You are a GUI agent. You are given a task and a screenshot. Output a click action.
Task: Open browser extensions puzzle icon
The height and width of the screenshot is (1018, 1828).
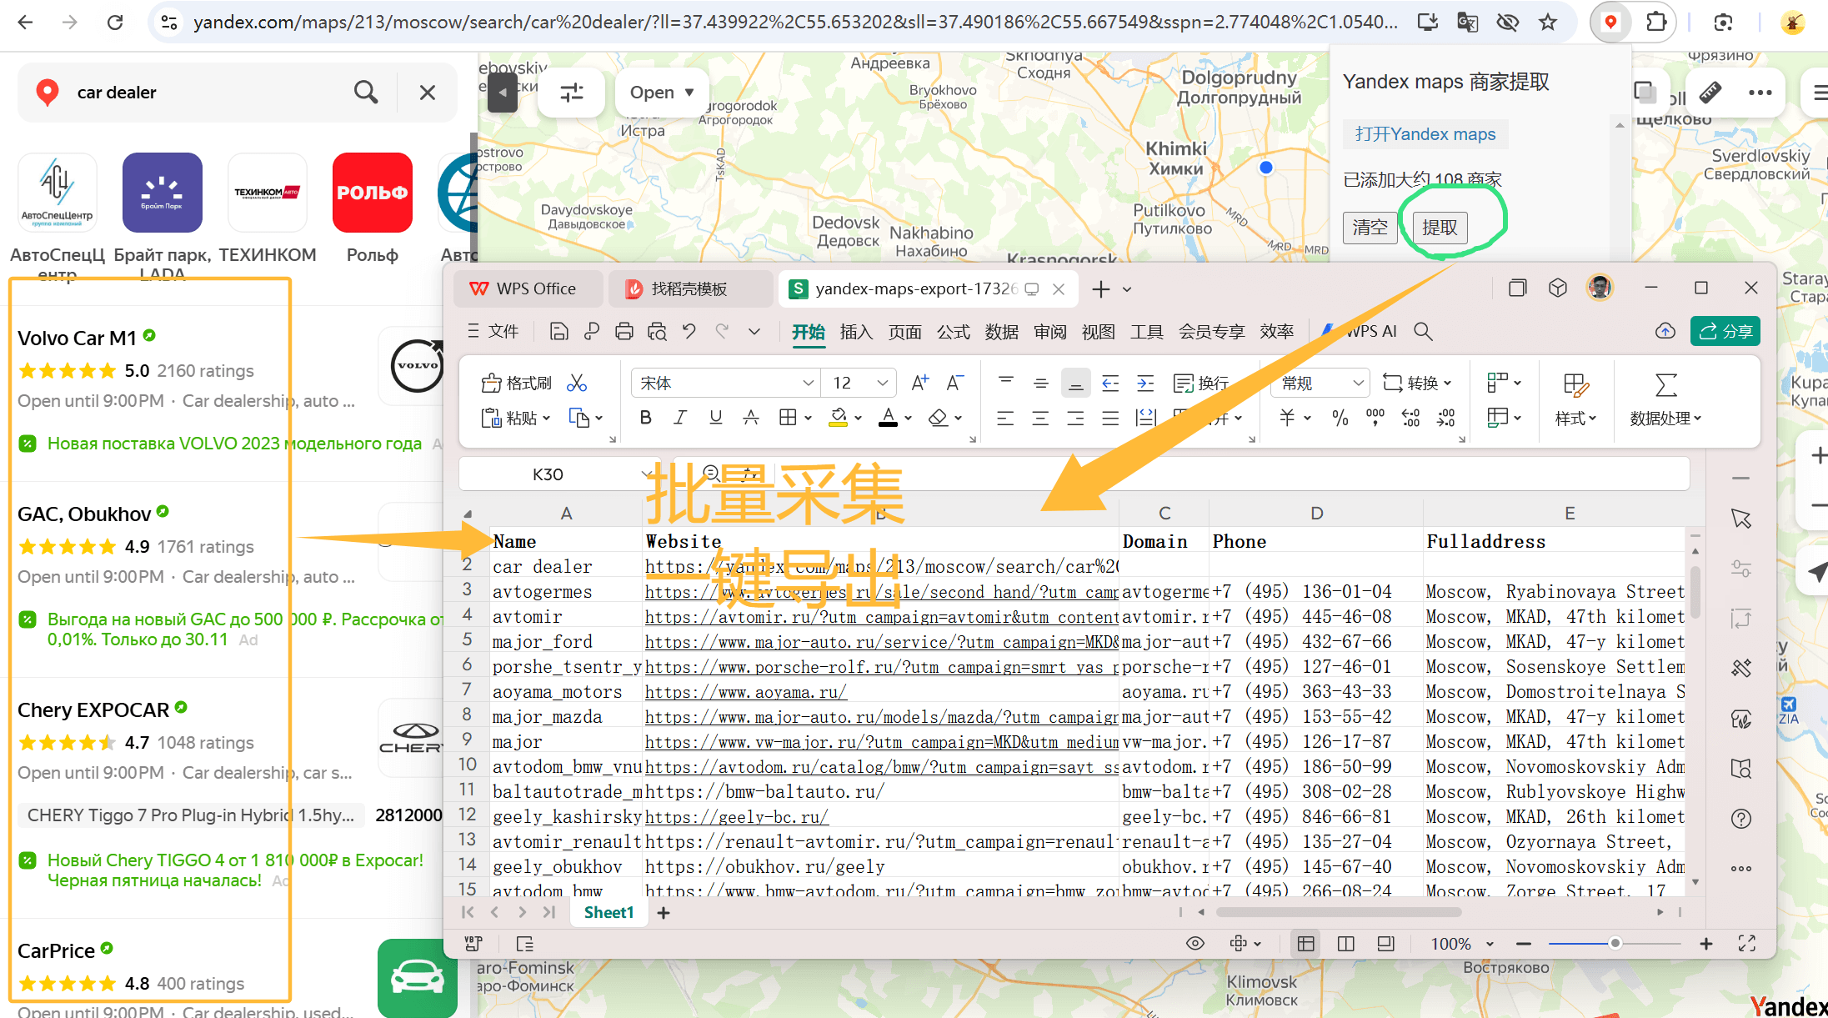tap(1656, 23)
